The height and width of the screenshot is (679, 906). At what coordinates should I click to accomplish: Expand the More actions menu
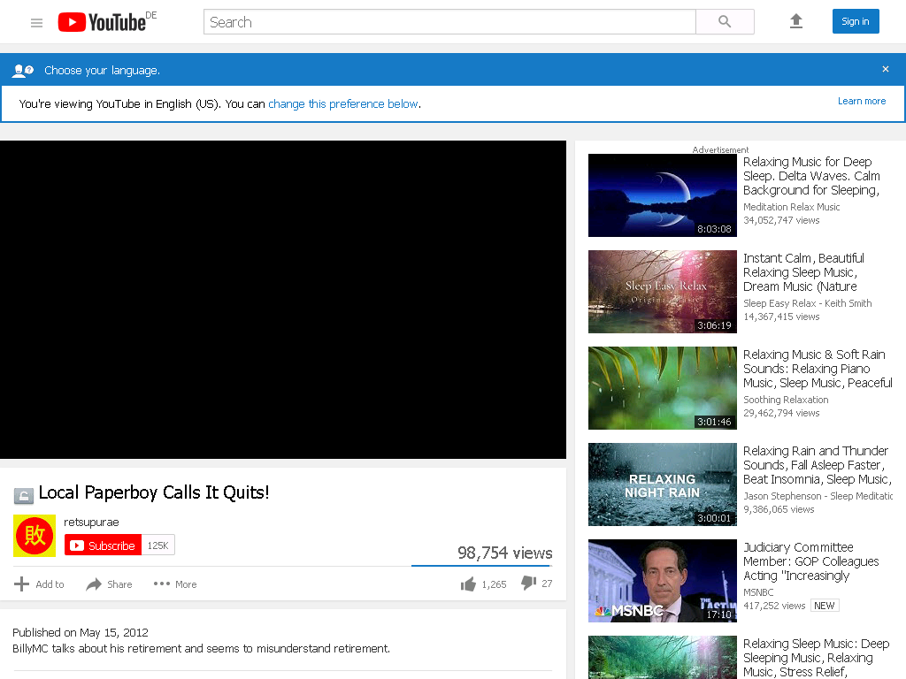175,584
